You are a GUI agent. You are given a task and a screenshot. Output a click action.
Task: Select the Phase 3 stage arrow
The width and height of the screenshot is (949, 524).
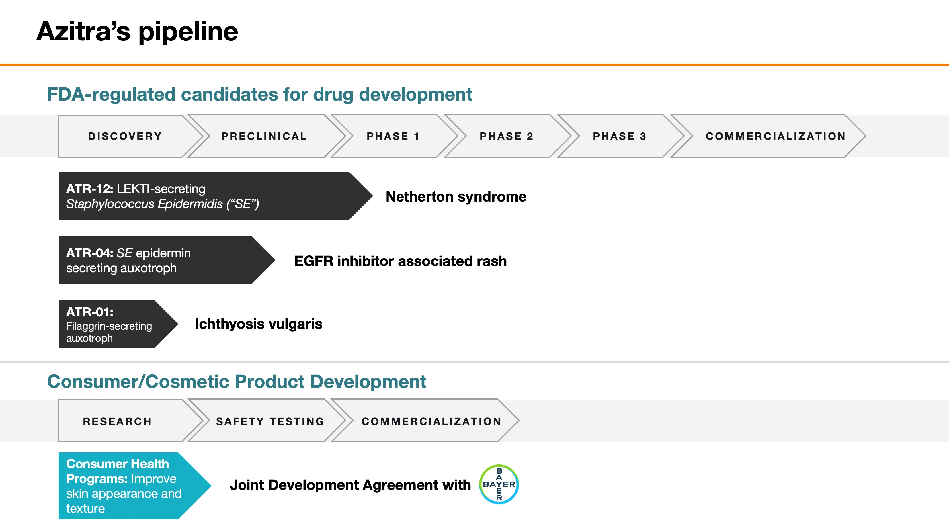pos(619,136)
